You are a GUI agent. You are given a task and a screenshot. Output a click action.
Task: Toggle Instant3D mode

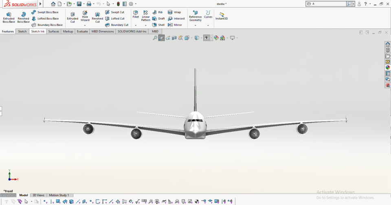pos(222,15)
